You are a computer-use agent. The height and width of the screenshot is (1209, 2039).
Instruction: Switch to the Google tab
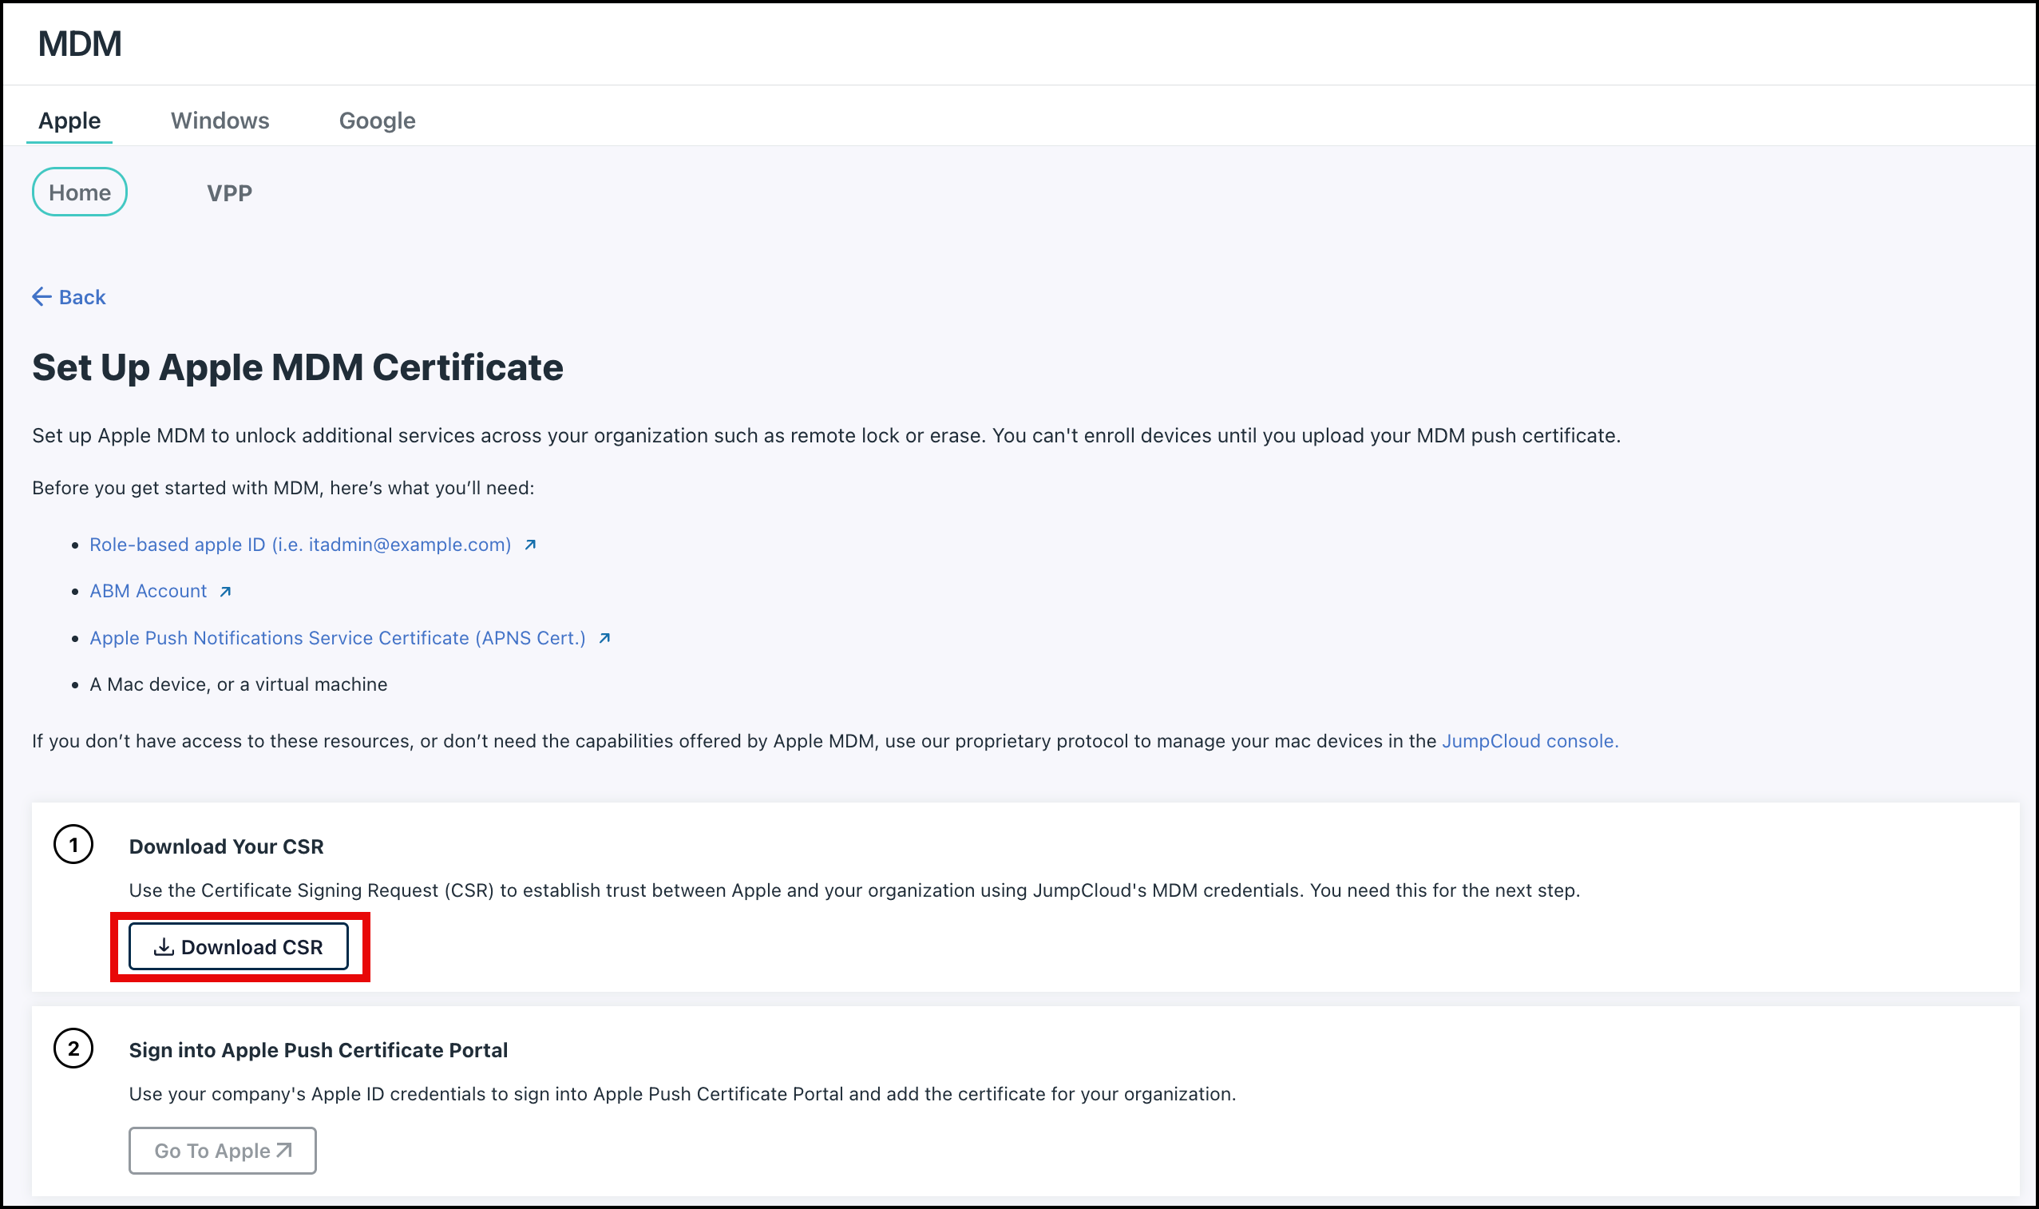[377, 120]
